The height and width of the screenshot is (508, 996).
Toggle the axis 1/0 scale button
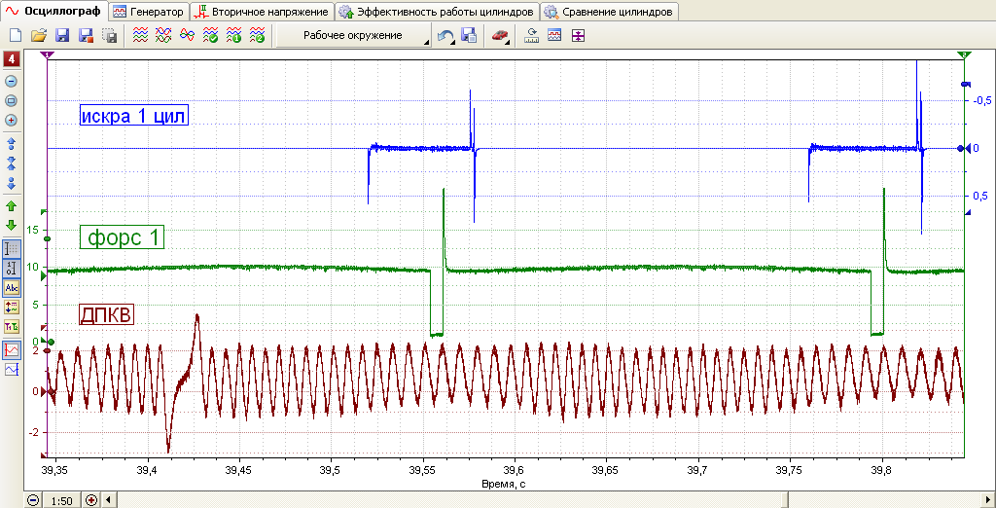(12, 269)
